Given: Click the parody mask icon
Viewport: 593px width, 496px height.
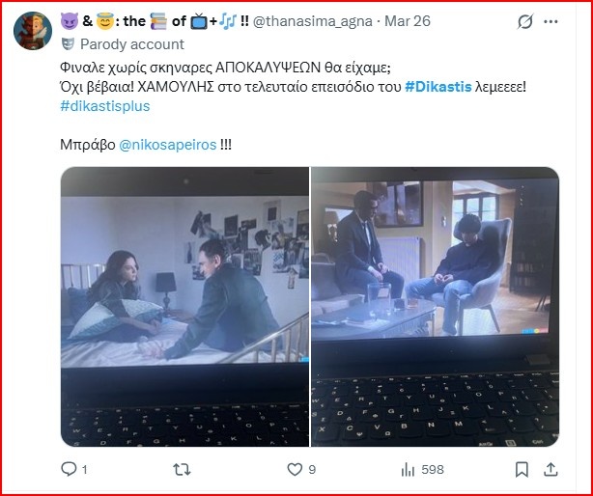Looking at the screenshot, I should point(68,44).
